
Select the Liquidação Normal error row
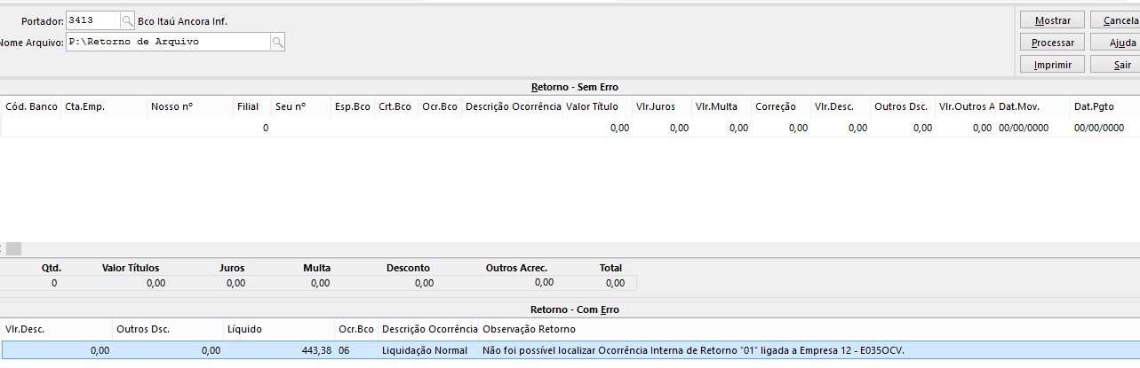coord(570,350)
